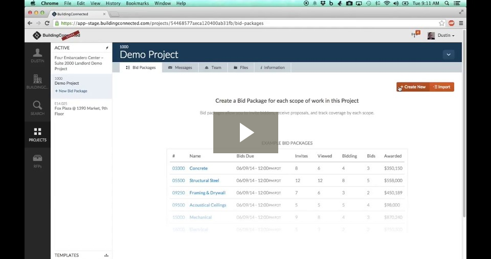491x259 pixels.
Task: Click the Import button
Action: pos(442,87)
